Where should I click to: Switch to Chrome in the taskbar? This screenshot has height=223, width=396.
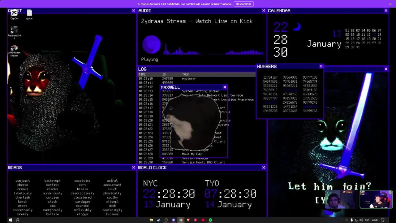[x=181, y=220]
